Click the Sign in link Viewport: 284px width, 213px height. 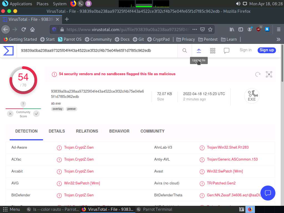(245, 50)
